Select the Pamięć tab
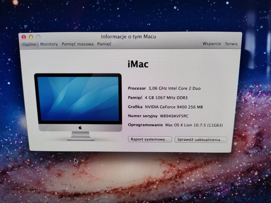 click(104, 44)
